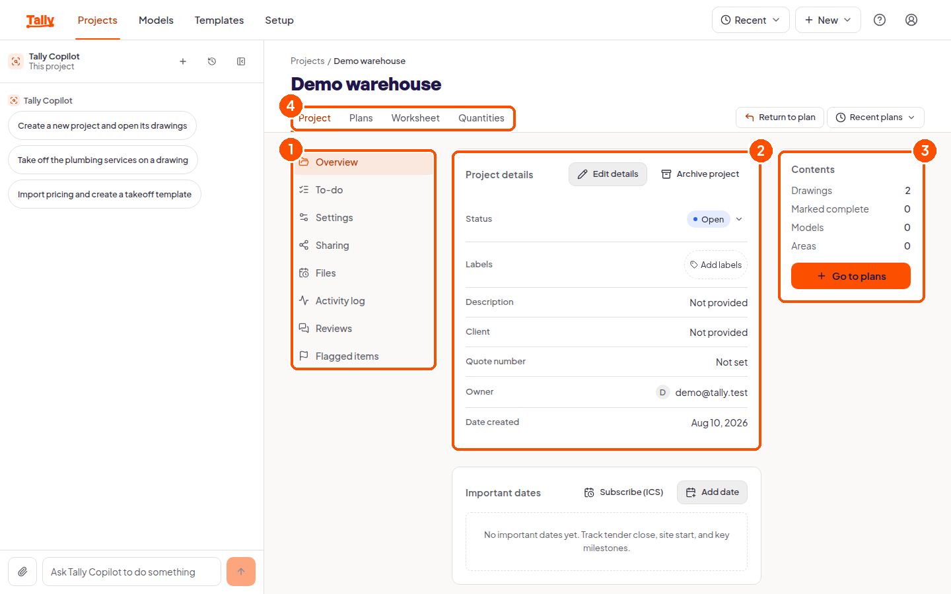This screenshot has width=951, height=594.
Task: Open the Files sidebar item
Action: (363, 273)
